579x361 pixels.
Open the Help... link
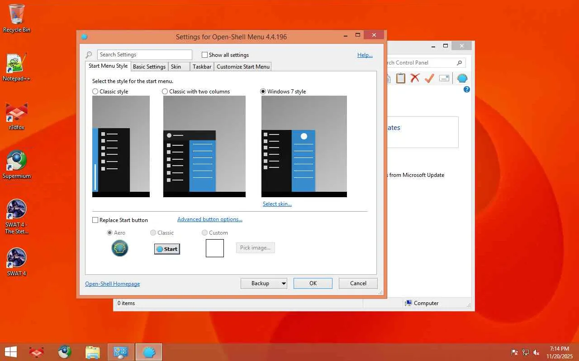coord(365,55)
